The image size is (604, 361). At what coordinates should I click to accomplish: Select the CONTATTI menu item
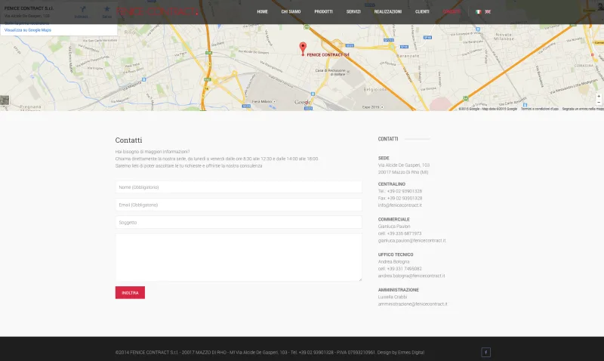click(451, 11)
